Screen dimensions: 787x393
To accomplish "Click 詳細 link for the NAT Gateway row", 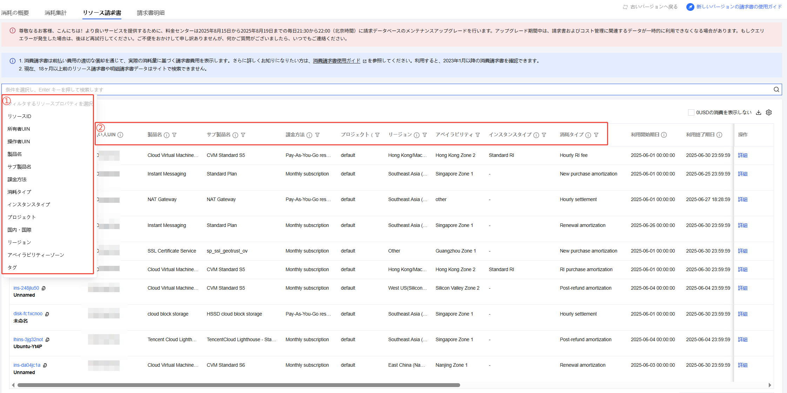I will [742, 200].
